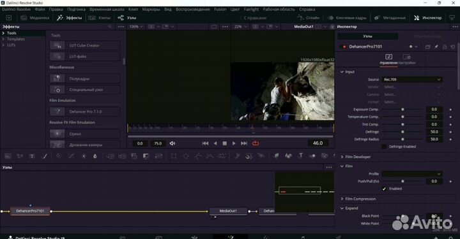Open the Fusion menu
The height and width of the screenshot is (239, 460).
tap(220, 10)
